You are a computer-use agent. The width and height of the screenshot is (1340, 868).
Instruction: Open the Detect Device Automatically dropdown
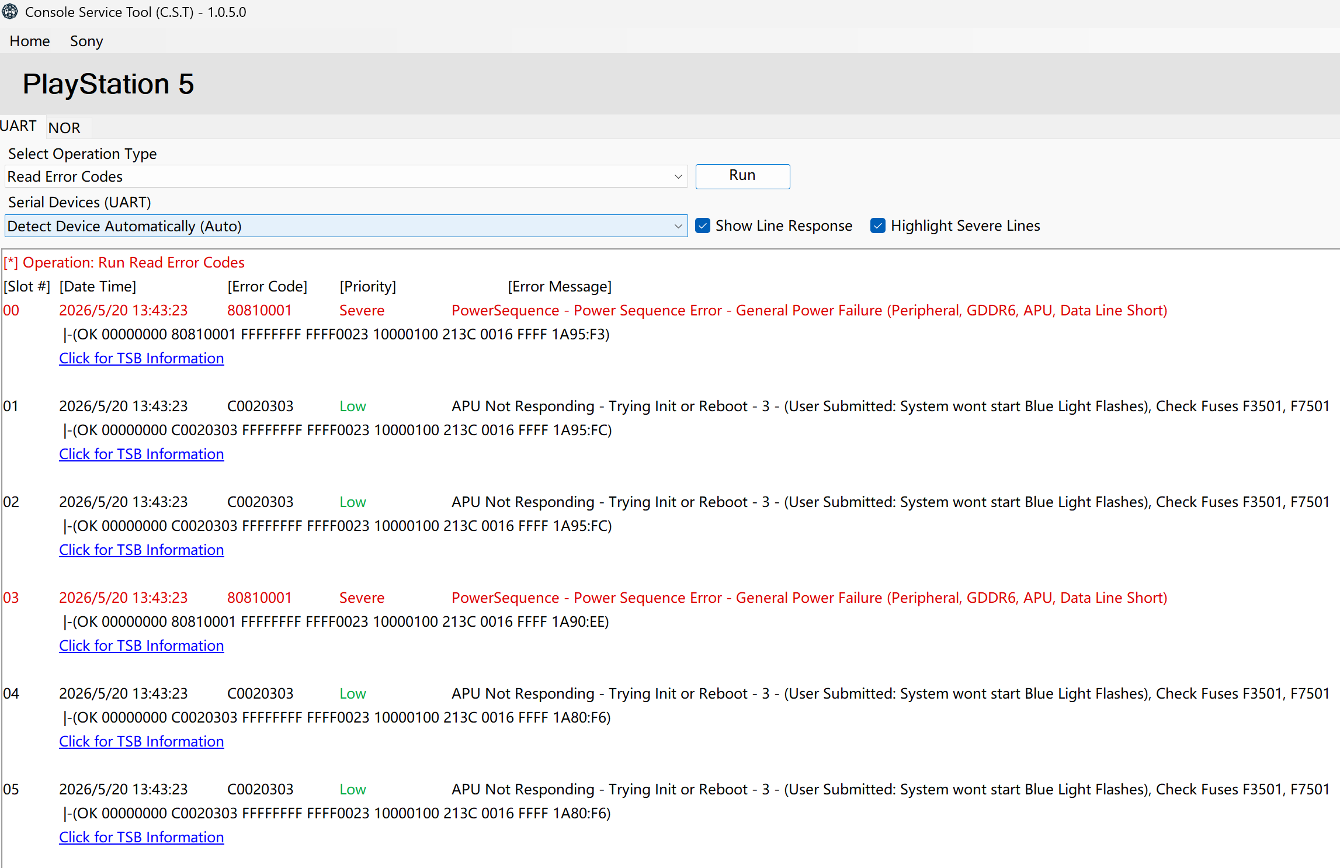(x=346, y=226)
